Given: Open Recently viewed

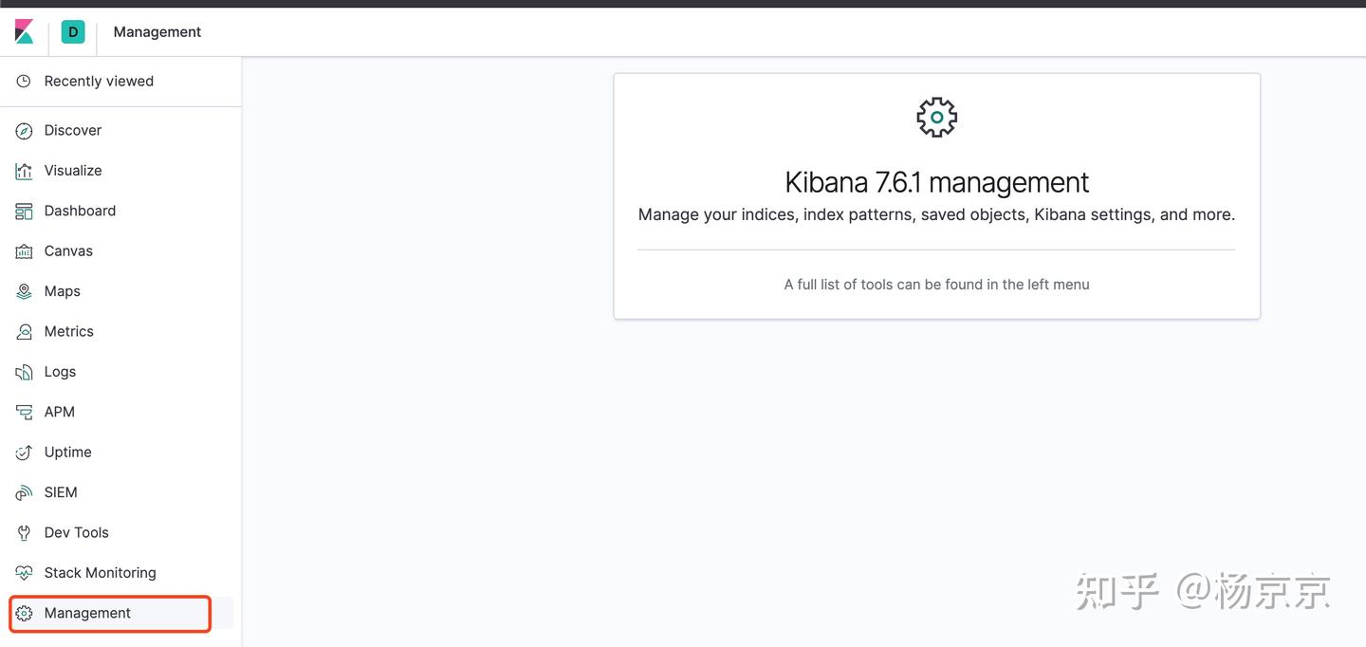Looking at the screenshot, I should [98, 81].
